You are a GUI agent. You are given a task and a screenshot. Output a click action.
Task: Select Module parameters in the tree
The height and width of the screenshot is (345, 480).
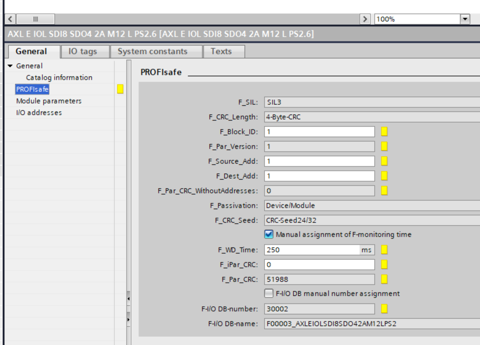[x=49, y=101]
